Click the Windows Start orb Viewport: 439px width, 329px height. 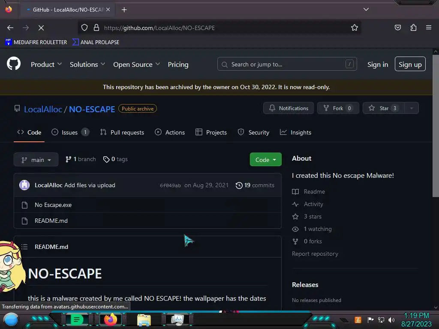coord(12,320)
